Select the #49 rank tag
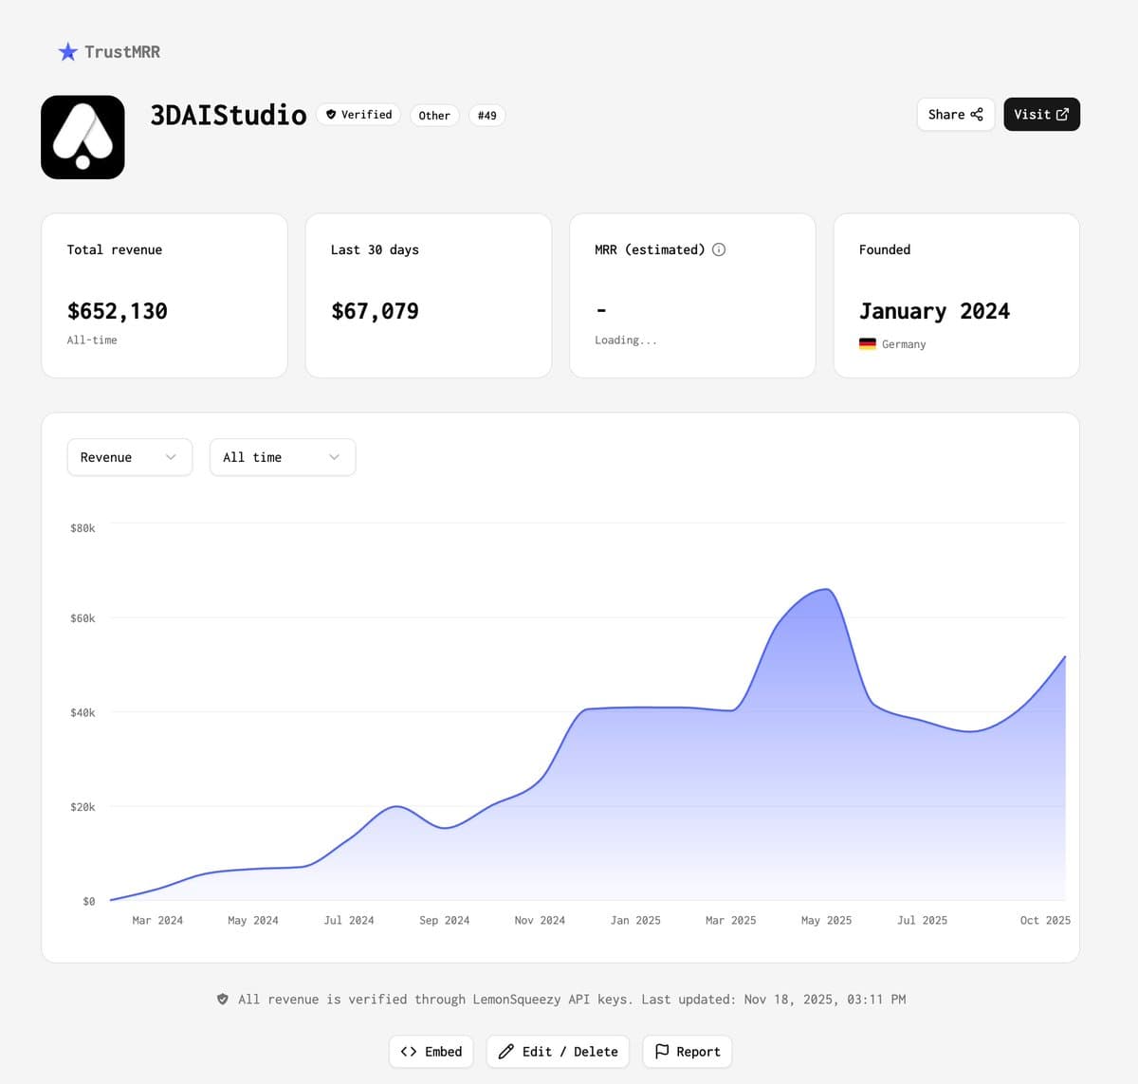The height and width of the screenshot is (1084, 1138). (486, 116)
